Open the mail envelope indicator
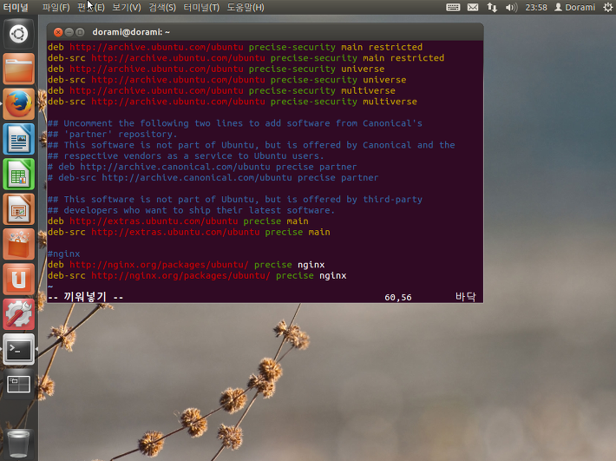This screenshot has height=461, width=616. (x=473, y=7)
